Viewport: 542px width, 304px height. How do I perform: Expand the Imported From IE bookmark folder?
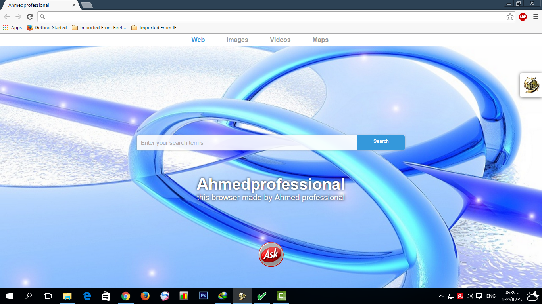[x=154, y=28]
